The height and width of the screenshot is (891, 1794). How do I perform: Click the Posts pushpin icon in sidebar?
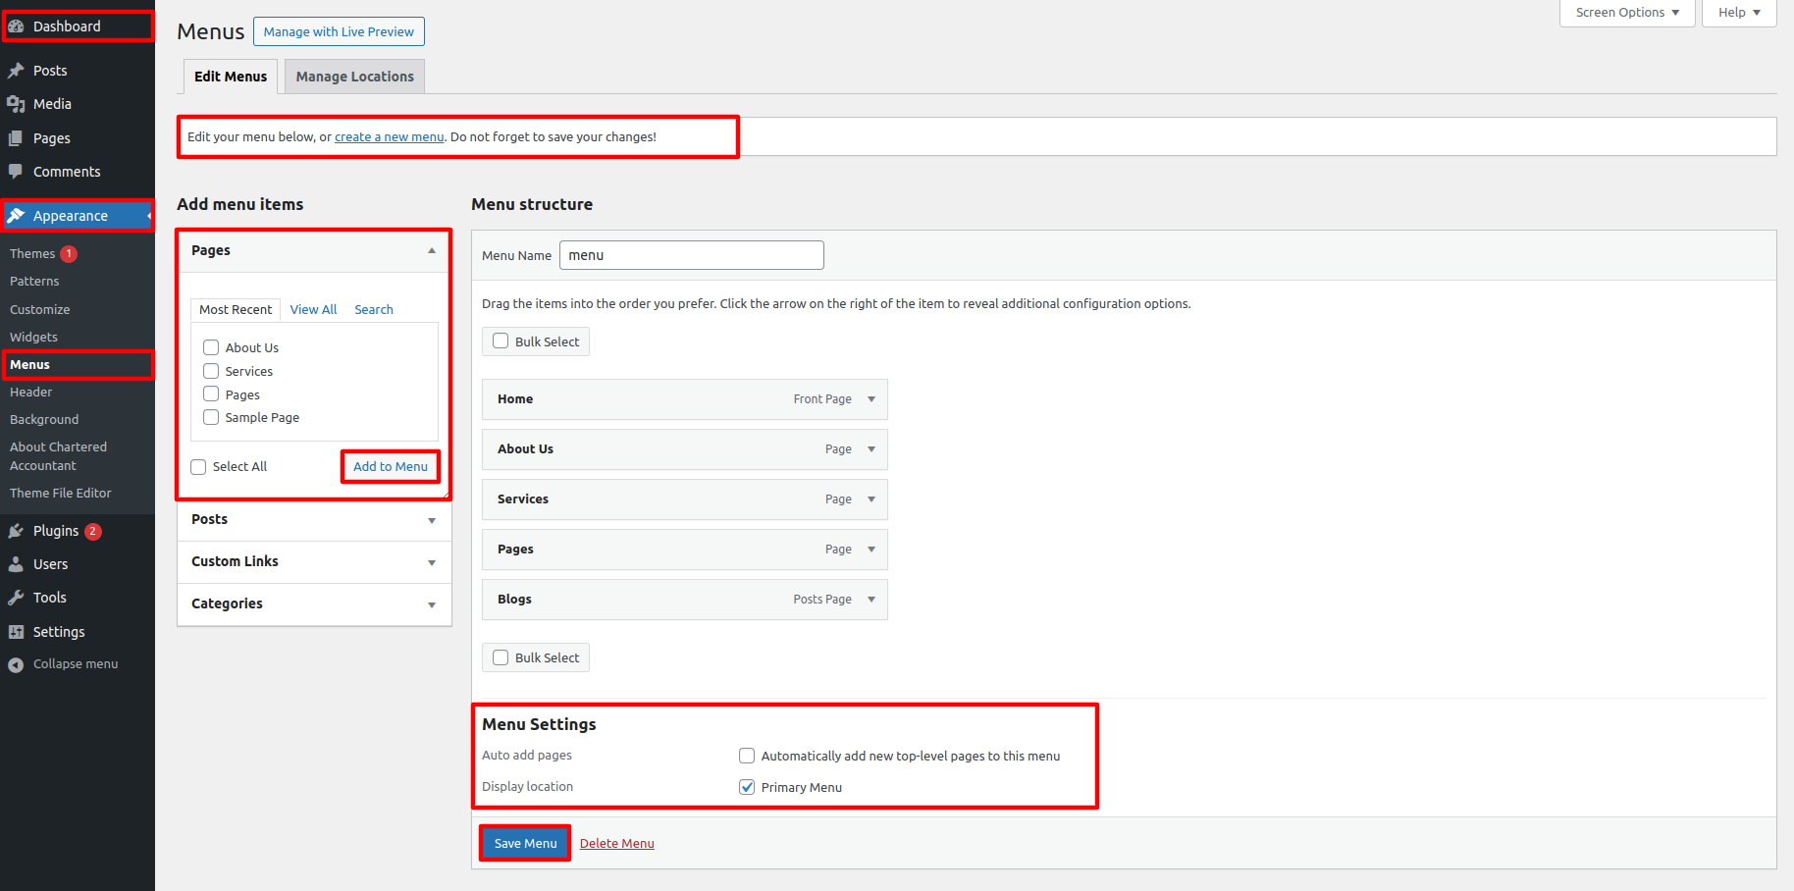pos(16,71)
